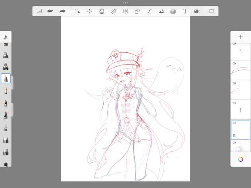
Task: Select the Flood Fill bucket tool
Action: point(102,11)
